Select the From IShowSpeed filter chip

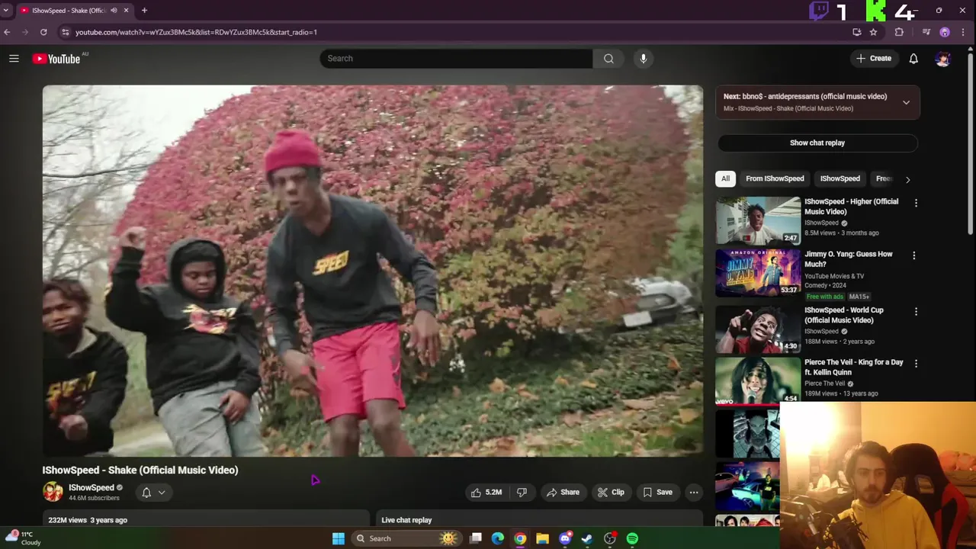(775, 178)
